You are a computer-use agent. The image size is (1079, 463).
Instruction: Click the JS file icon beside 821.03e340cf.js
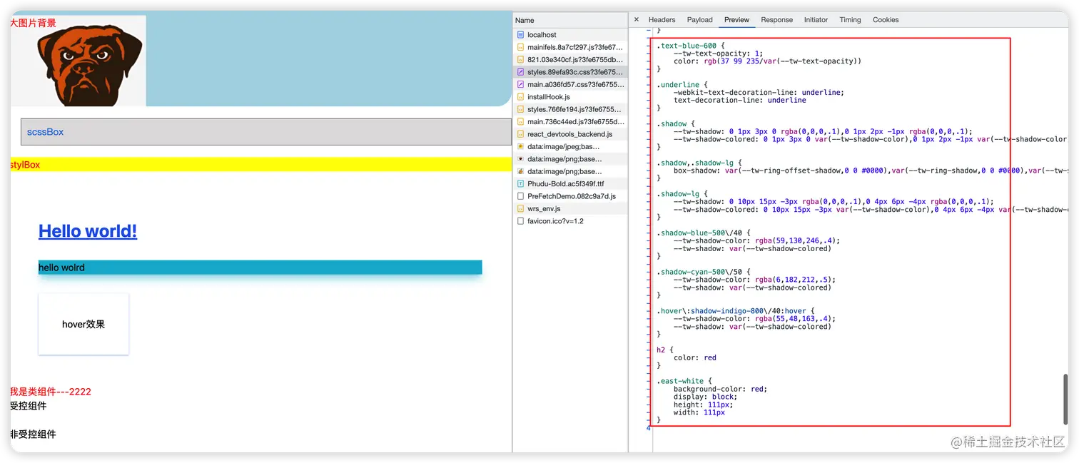click(520, 60)
